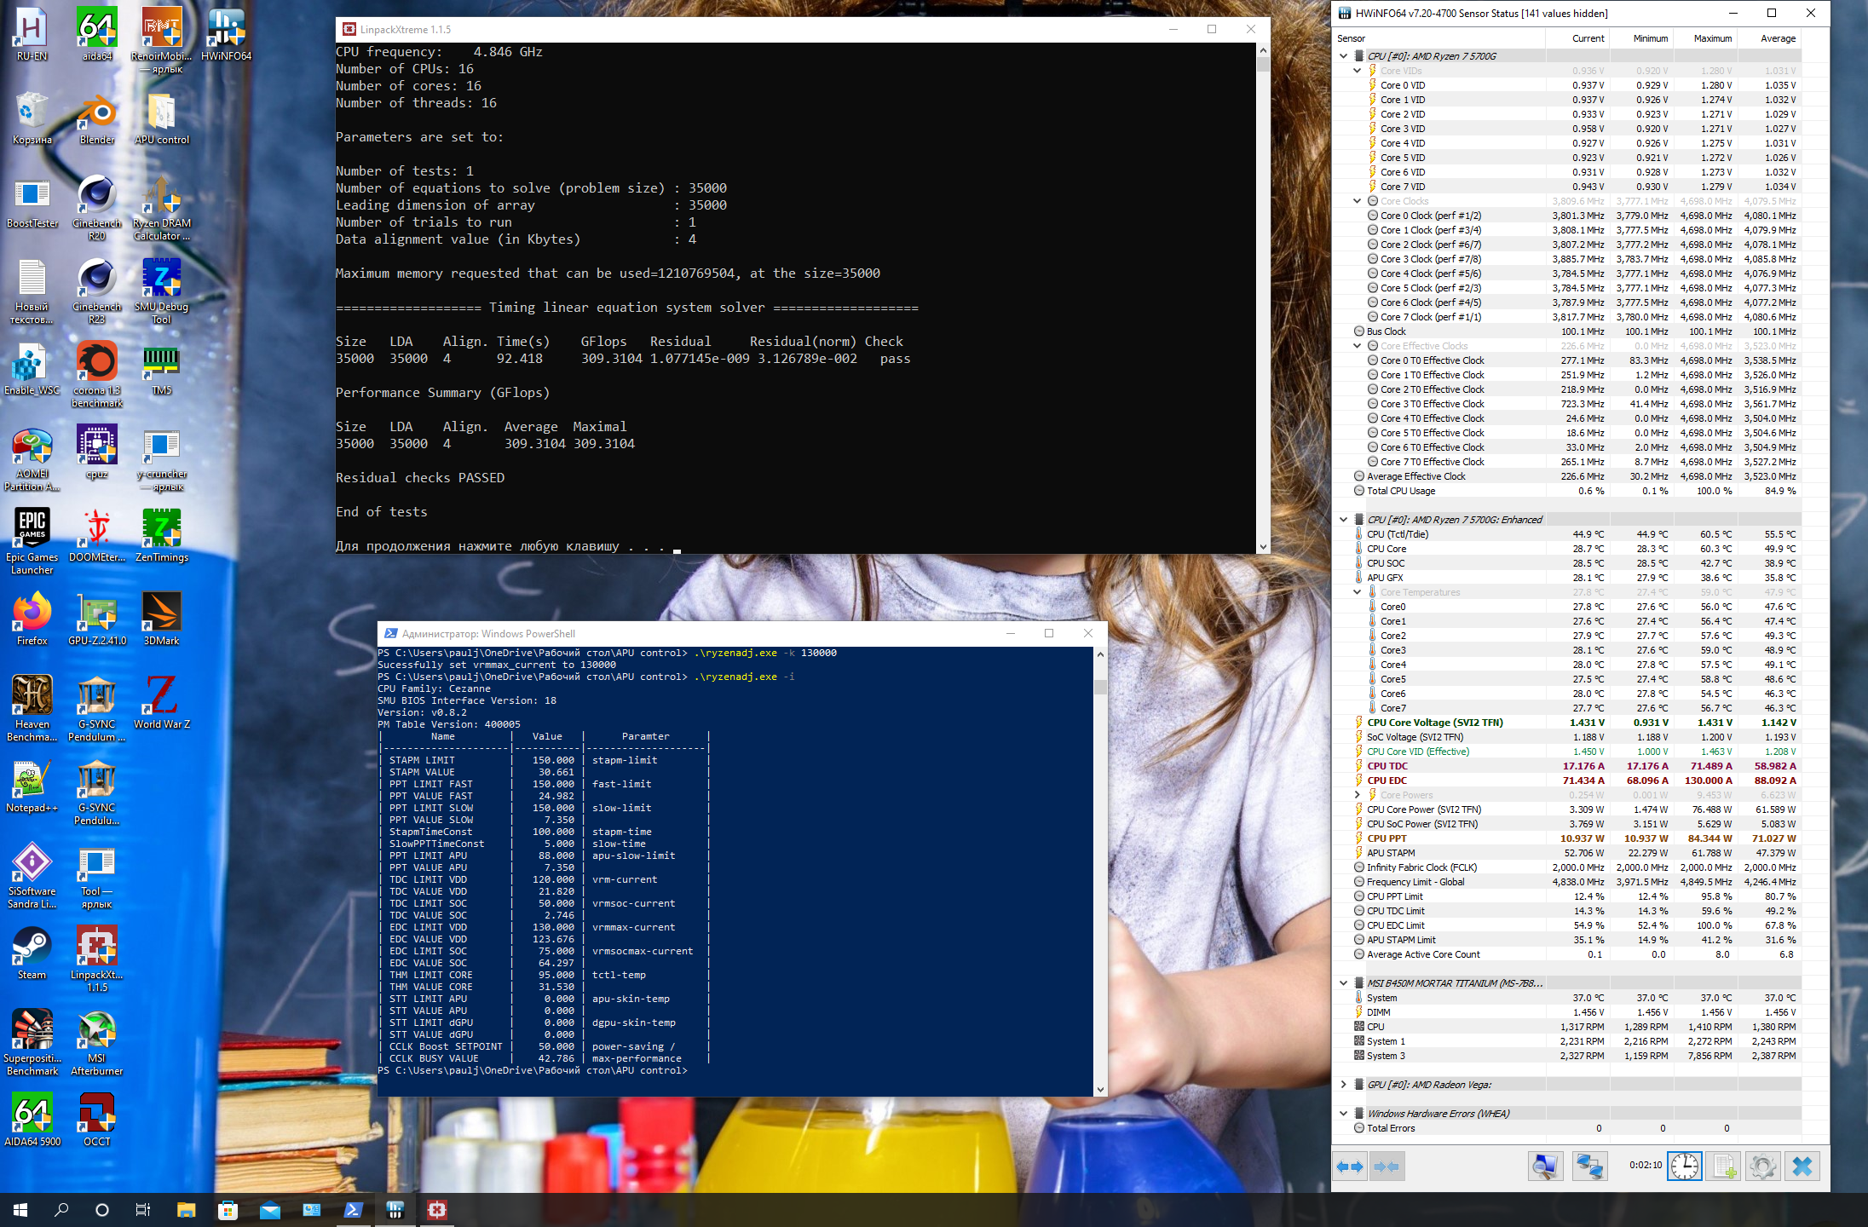Click the log file with plus icon

(x=1724, y=1167)
